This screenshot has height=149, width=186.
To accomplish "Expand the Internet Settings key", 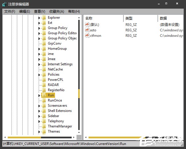I will tap(39, 64).
